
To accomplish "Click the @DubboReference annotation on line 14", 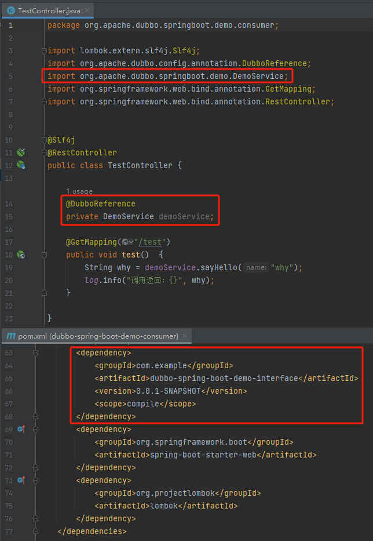I will pyautogui.click(x=101, y=204).
